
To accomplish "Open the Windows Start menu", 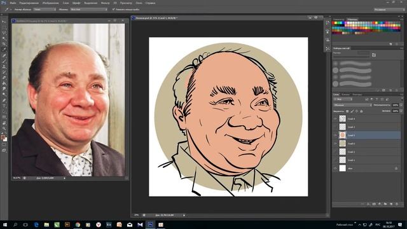I will 4,225.
